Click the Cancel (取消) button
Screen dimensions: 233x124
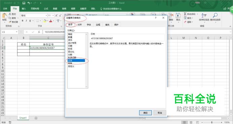tap(160, 113)
